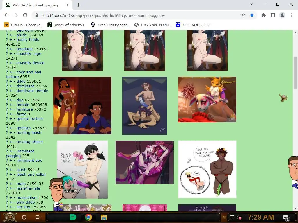Switch to Chrome from the taskbar
This screenshot has height=223, width=298.
[x=88, y=217]
